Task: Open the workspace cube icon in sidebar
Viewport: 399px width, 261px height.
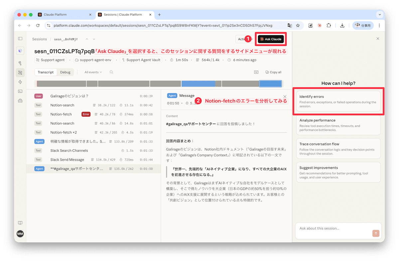Action: point(20,51)
